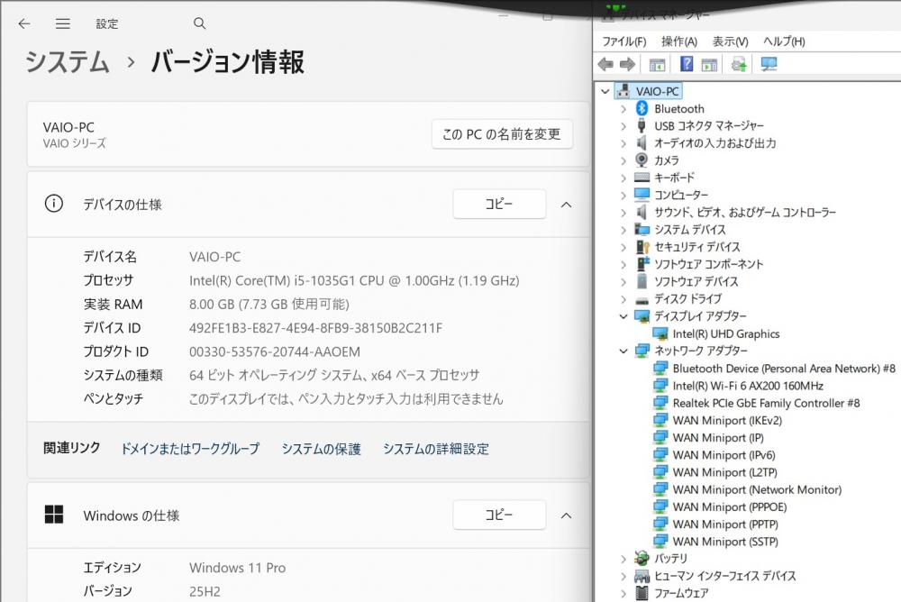Select WAN Miniport (SSTP)

[725, 541]
